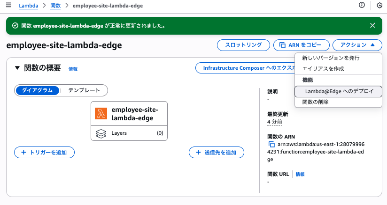Click the Lambda function orange icon
Image resolution: width=387 pixels, height=205 pixels.
click(101, 113)
